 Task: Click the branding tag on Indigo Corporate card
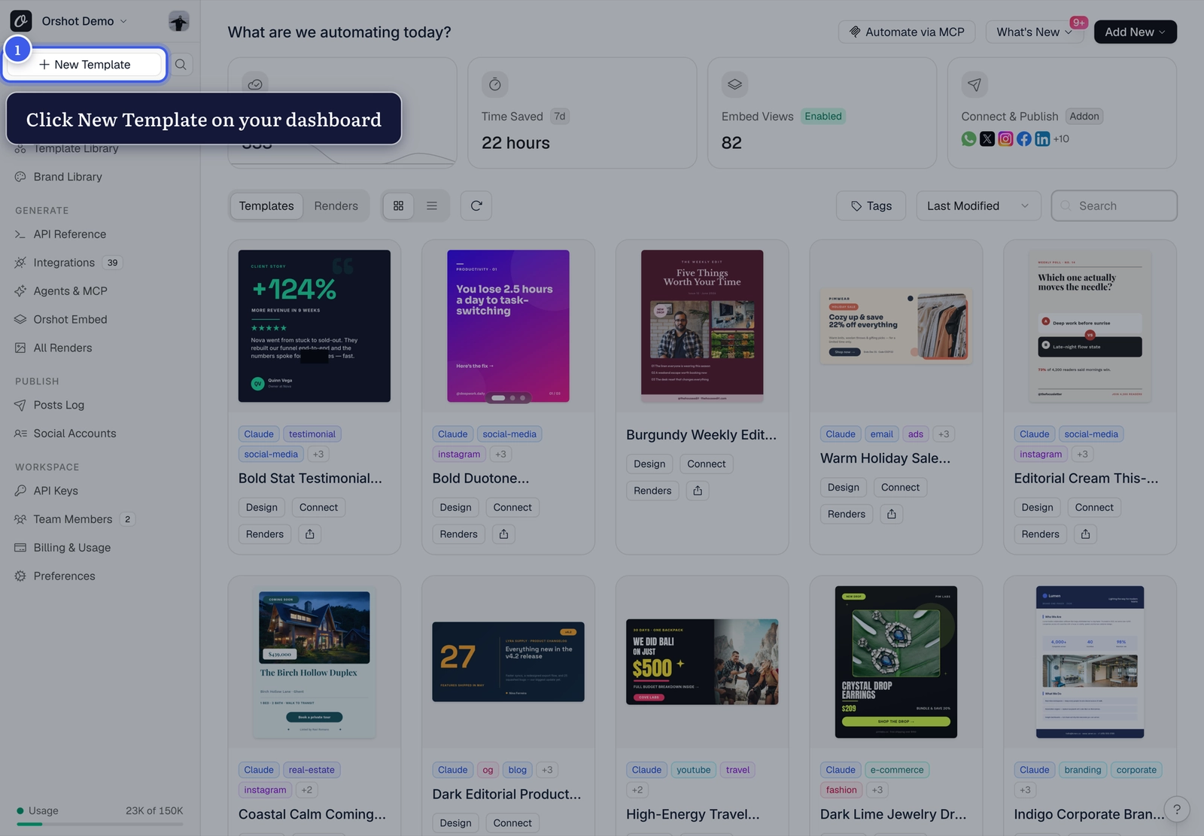click(x=1083, y=770)
